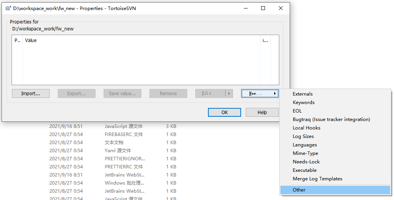Select the Windows 批处理 file row
This screenshot has width=394, height=200.
112,183
